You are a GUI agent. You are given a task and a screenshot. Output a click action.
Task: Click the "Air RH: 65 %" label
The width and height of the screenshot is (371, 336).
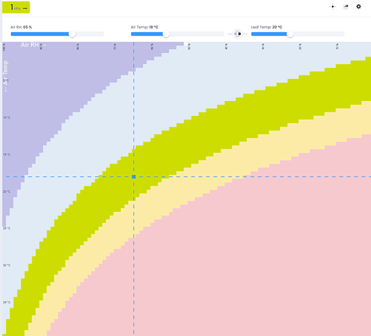point(22,27)
